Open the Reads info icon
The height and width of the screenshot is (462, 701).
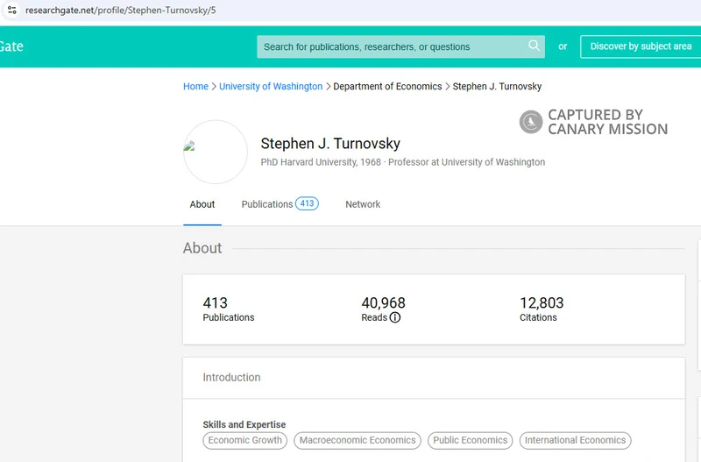[395, 317]
